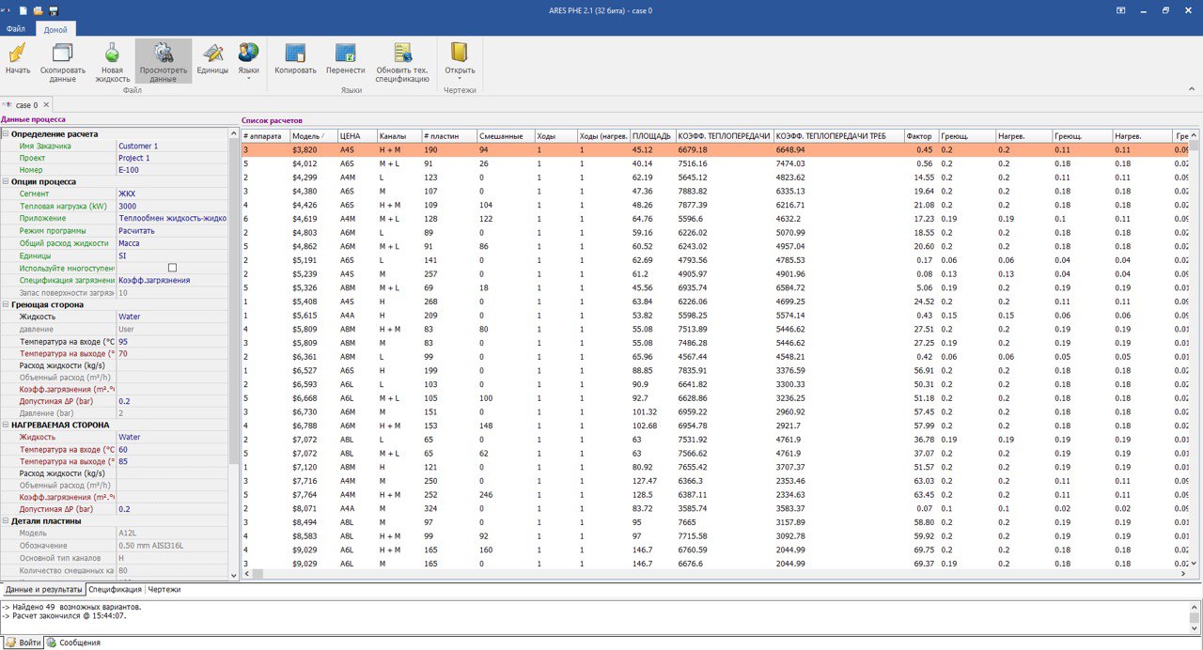The height and width of the screenshot is (650, 1203).
Task: Collapse the Определение расчета section
Action: point(6,134)
